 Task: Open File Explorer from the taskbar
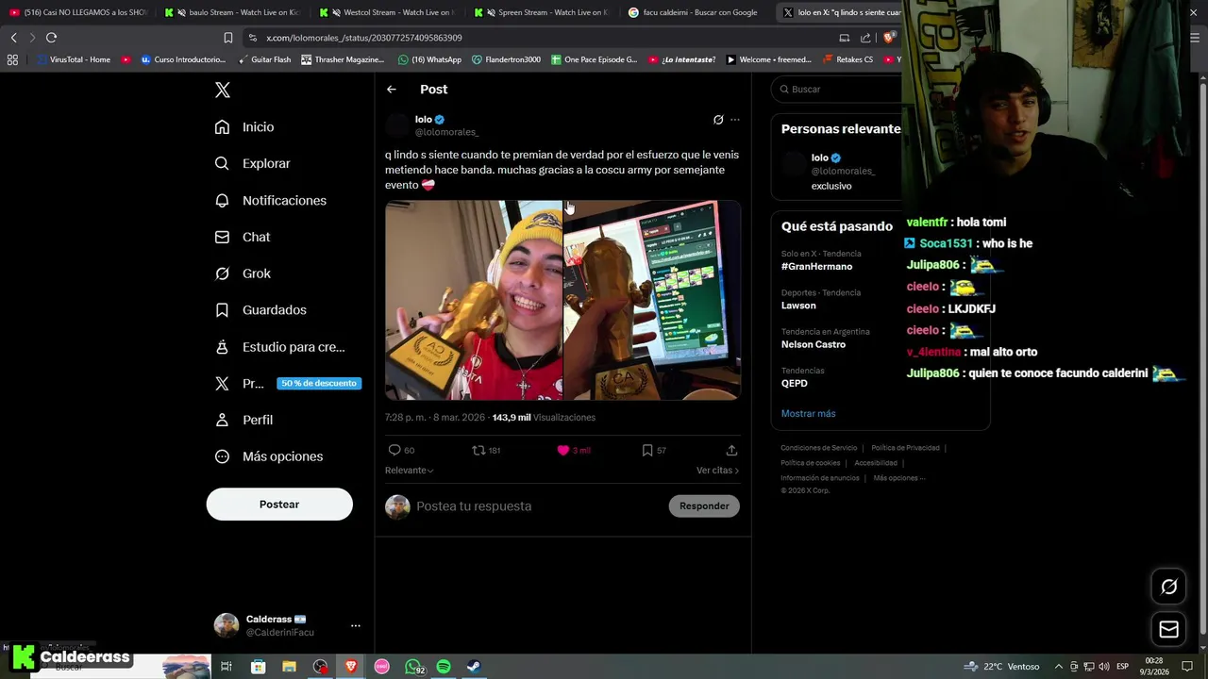pos(289,667)
